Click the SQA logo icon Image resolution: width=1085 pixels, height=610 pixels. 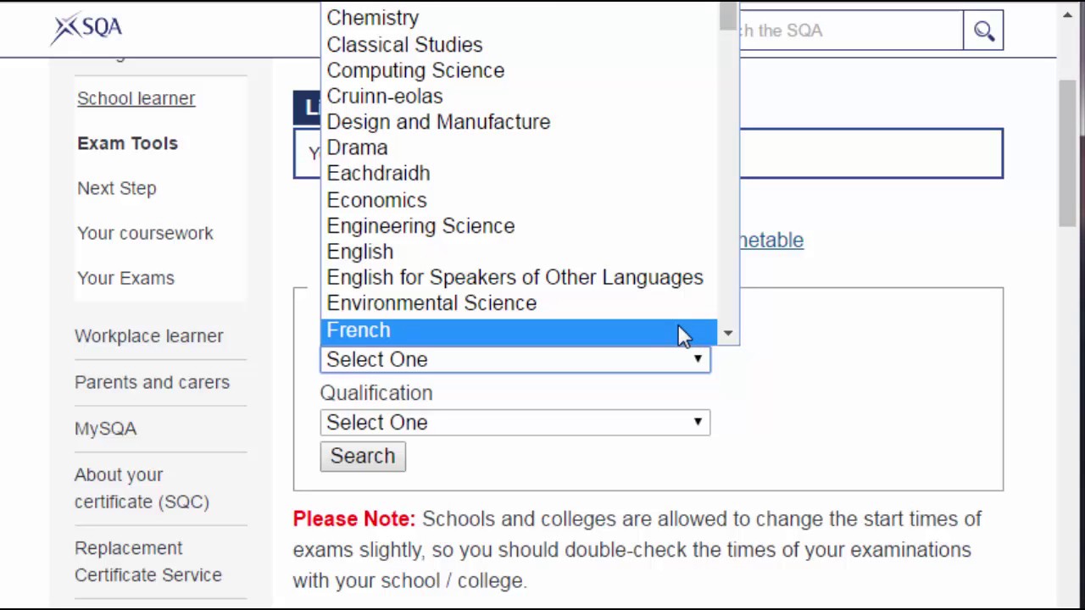[x=86, y=29]
